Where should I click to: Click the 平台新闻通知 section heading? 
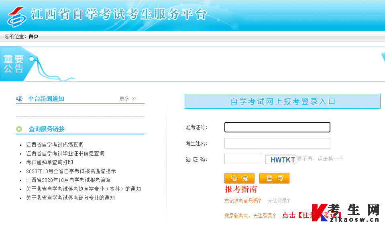[x=46, y=99]
